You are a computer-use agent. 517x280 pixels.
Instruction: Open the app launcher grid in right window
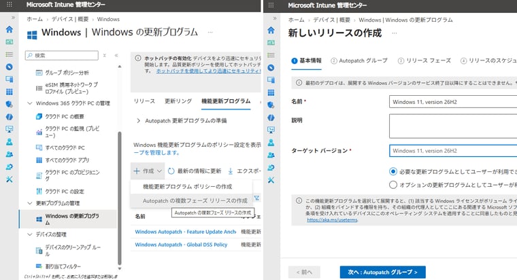271,5
